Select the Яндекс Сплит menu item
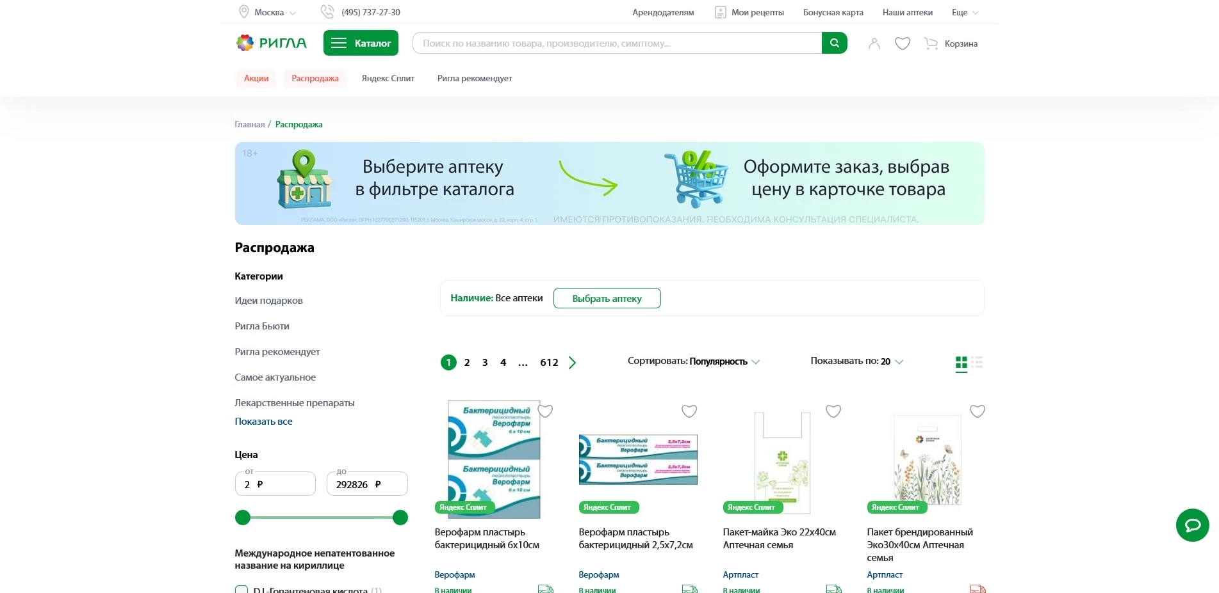1219x593 pixels. [x=388, y=78]
